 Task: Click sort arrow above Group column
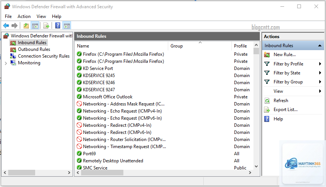tap(200, 42)
